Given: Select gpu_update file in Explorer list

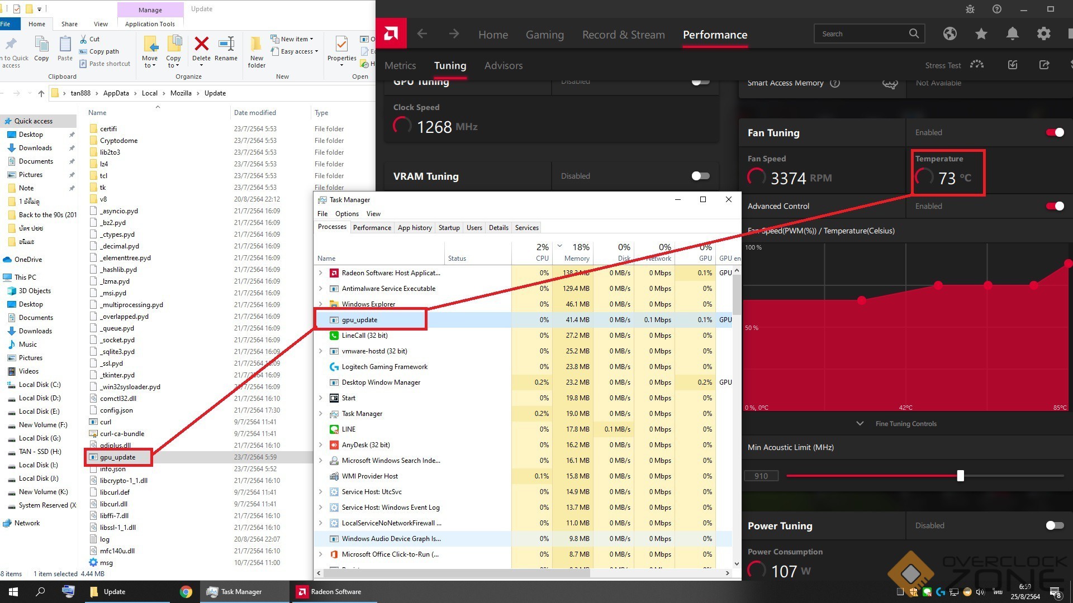Looking at the screenshot, I should coord(117,457).
